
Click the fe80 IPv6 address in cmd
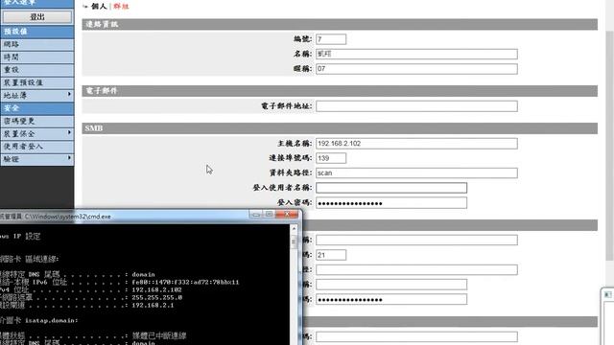(185, 282)
